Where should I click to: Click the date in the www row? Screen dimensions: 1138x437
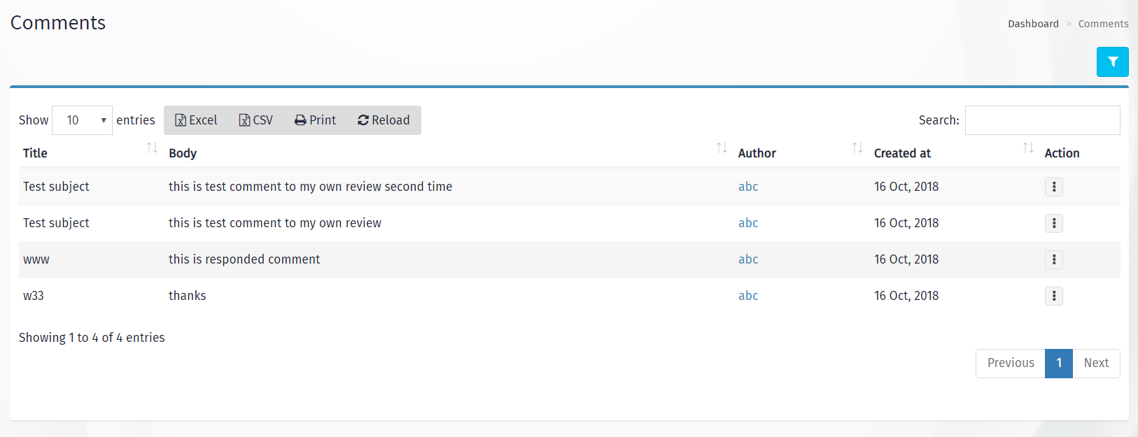tap(906, 259)
